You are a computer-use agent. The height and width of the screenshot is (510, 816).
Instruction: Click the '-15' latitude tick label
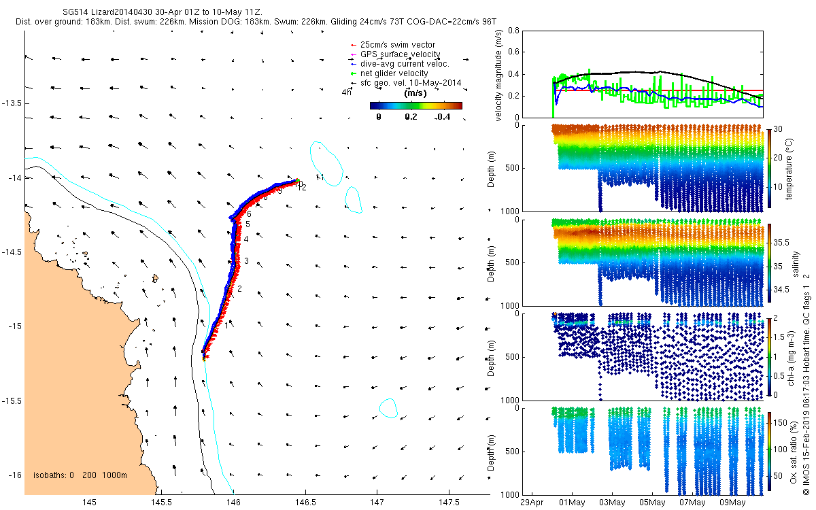click(16, 326)
